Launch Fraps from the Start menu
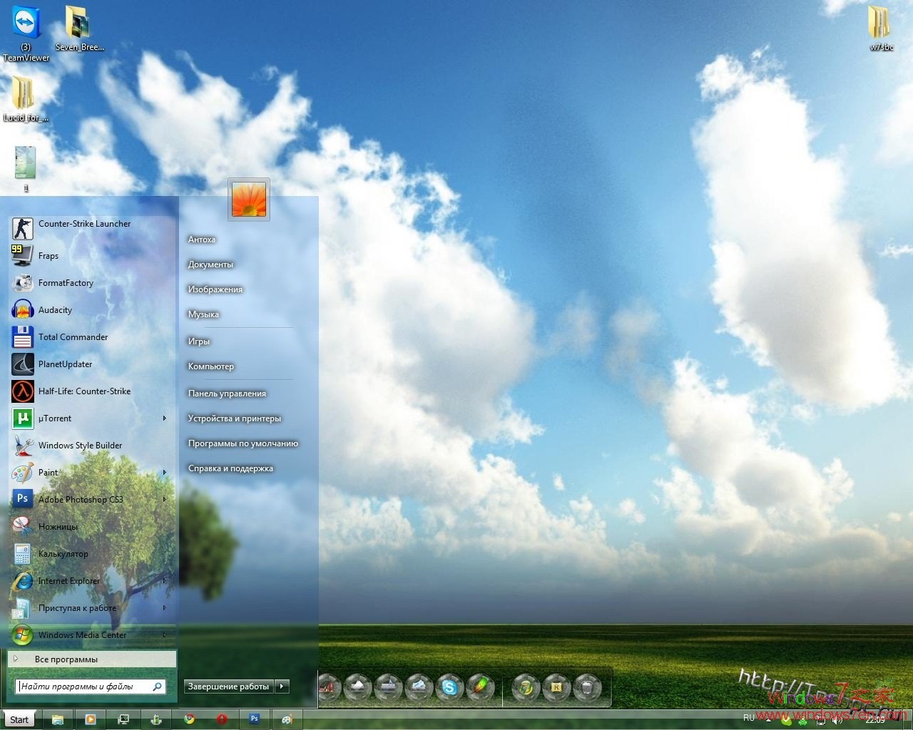Screen dimensions: 913x730 [x=49, y=255]
